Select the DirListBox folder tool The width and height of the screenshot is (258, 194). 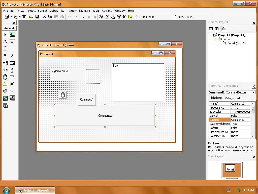coord(5,84)
